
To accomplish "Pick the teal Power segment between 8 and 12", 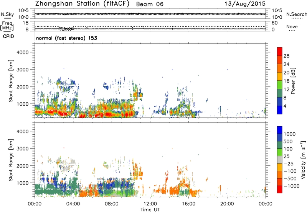I will point(280,93).
